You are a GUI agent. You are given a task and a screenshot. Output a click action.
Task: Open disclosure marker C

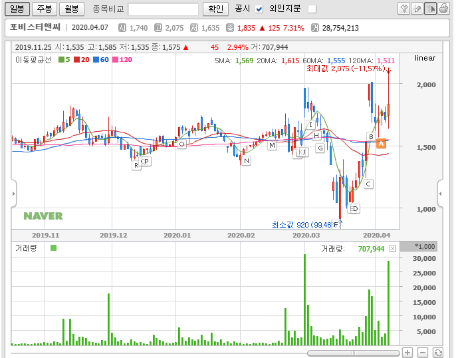click(368, 184)
